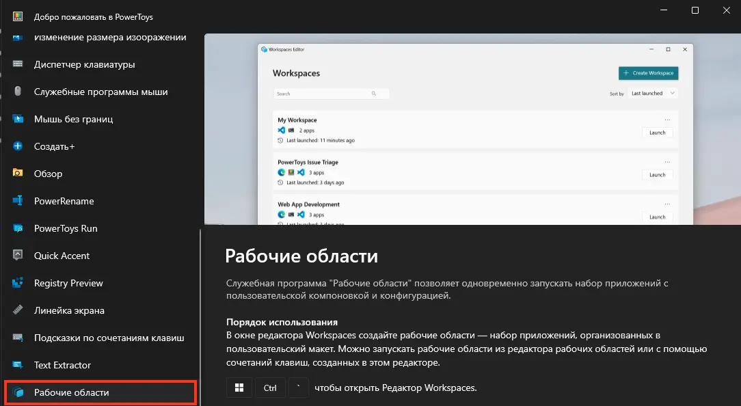The width and height of the screenshot is (741, 406).
Task: Click the PowerToys logo in the title bar
Action: point(18,16)
